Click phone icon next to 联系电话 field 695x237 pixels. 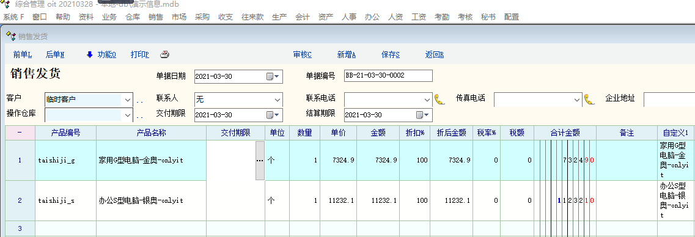[439, 99]
